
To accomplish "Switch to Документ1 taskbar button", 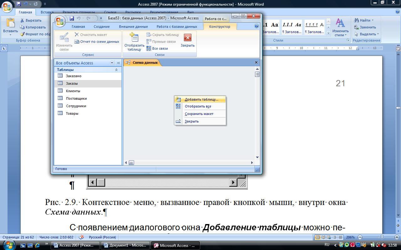I will (x=126, y=245).
